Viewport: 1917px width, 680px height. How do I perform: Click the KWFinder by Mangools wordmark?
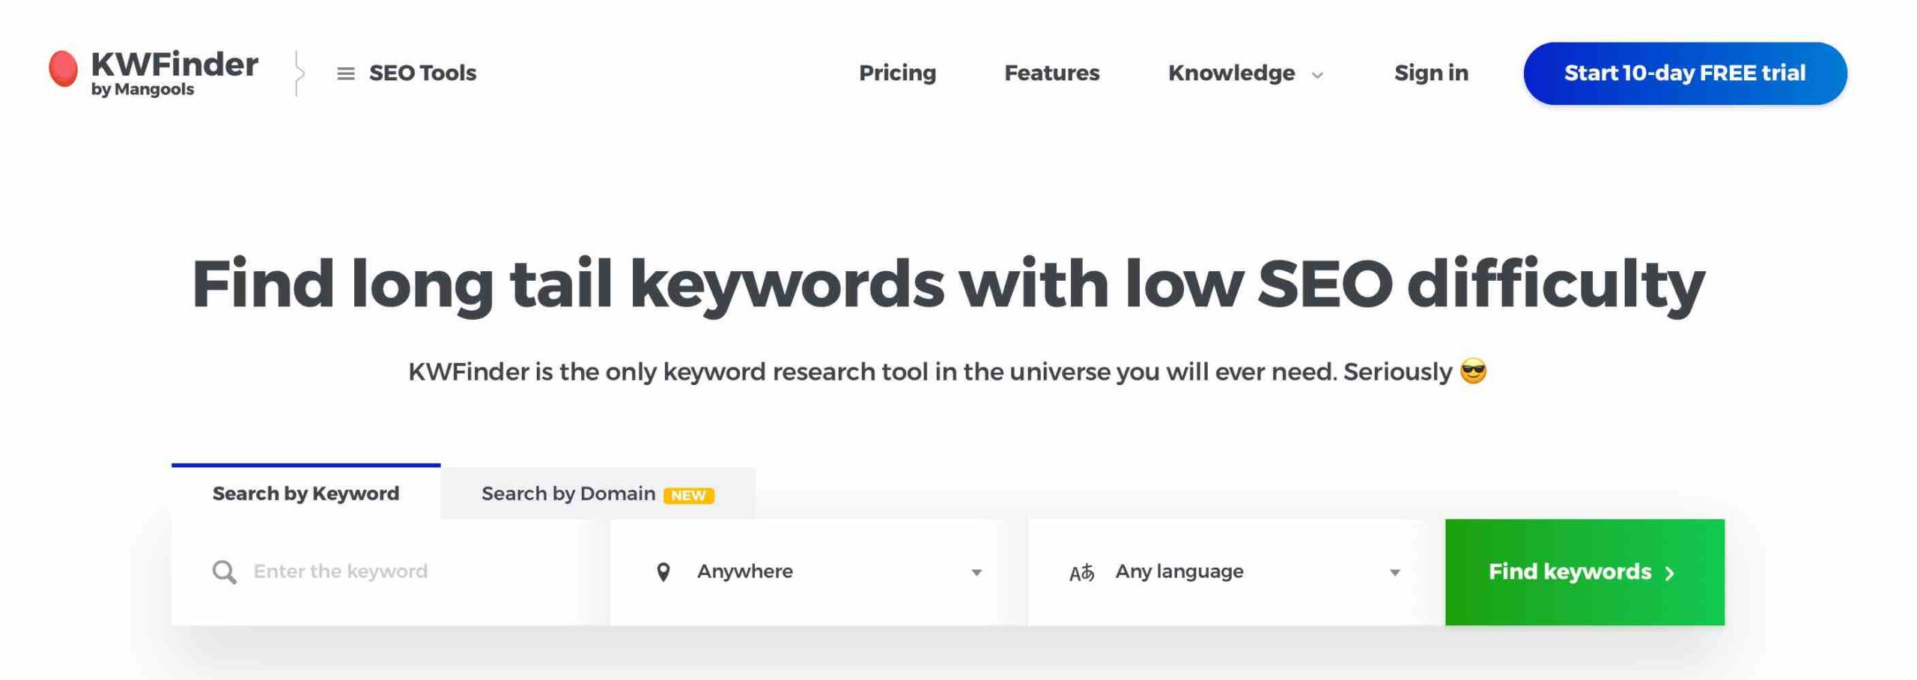click(x=174, y=73)
